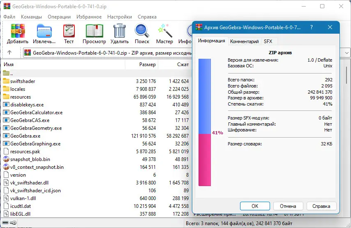Close the archive info dialog
Screen dimensions: 351x228
[x=330, y=27]
